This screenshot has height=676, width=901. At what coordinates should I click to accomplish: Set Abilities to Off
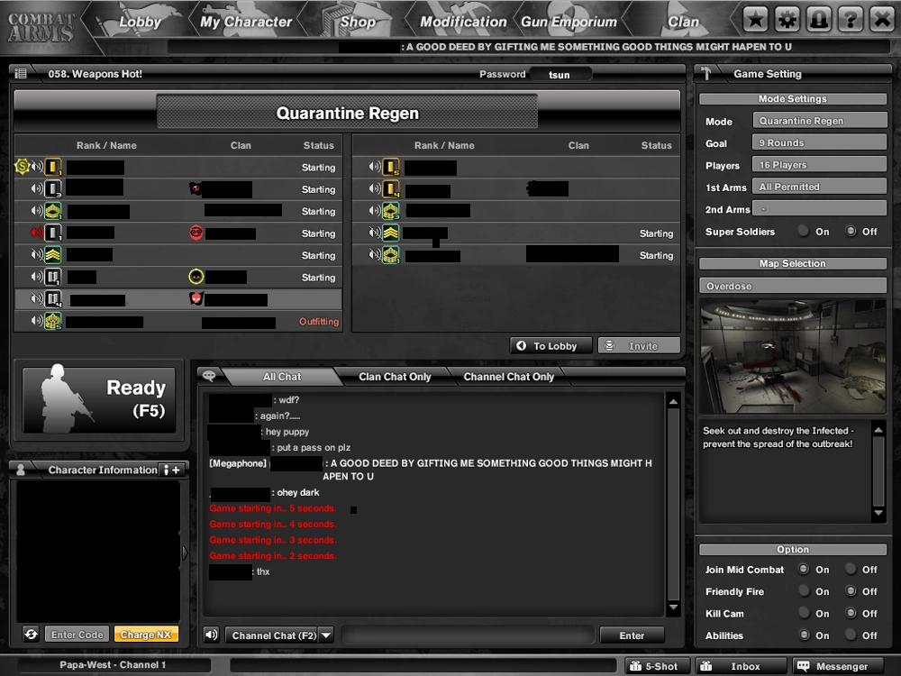(x=851, y=635)
